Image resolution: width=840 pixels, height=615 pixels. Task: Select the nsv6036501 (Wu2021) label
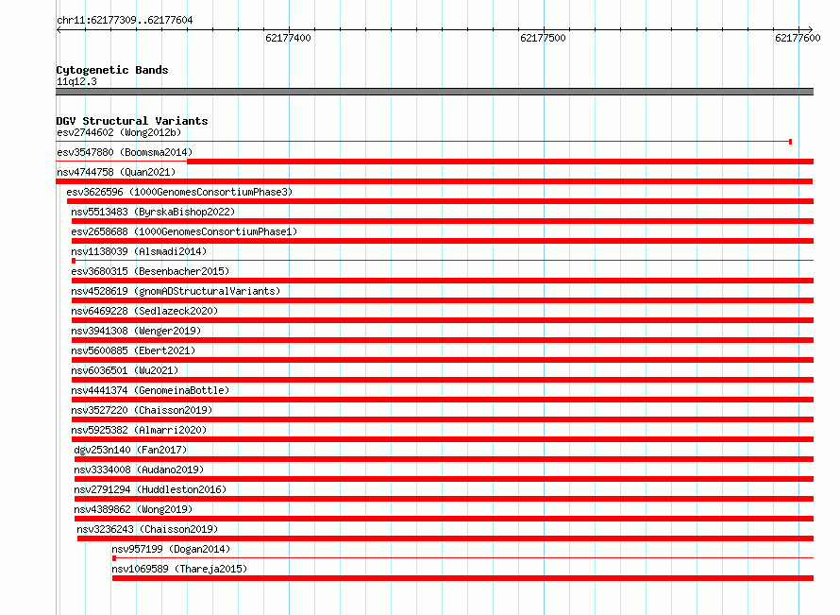pos(125,370)
